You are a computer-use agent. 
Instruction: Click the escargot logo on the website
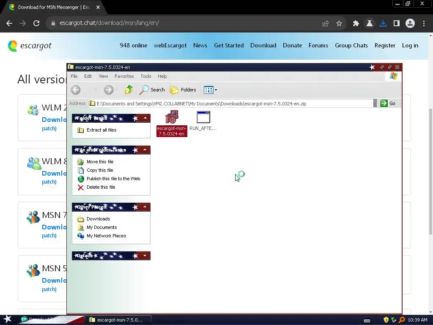click(30, 46)
